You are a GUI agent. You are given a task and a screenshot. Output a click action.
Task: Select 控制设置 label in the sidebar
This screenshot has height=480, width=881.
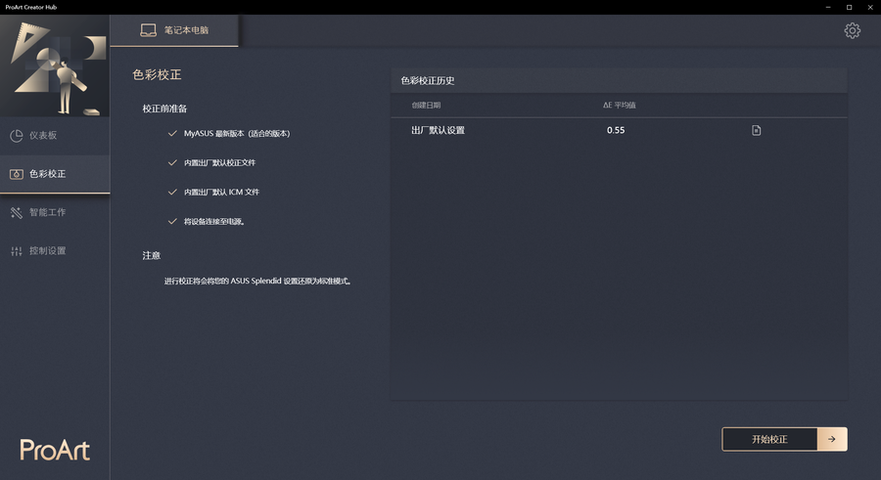pos(48,251)
